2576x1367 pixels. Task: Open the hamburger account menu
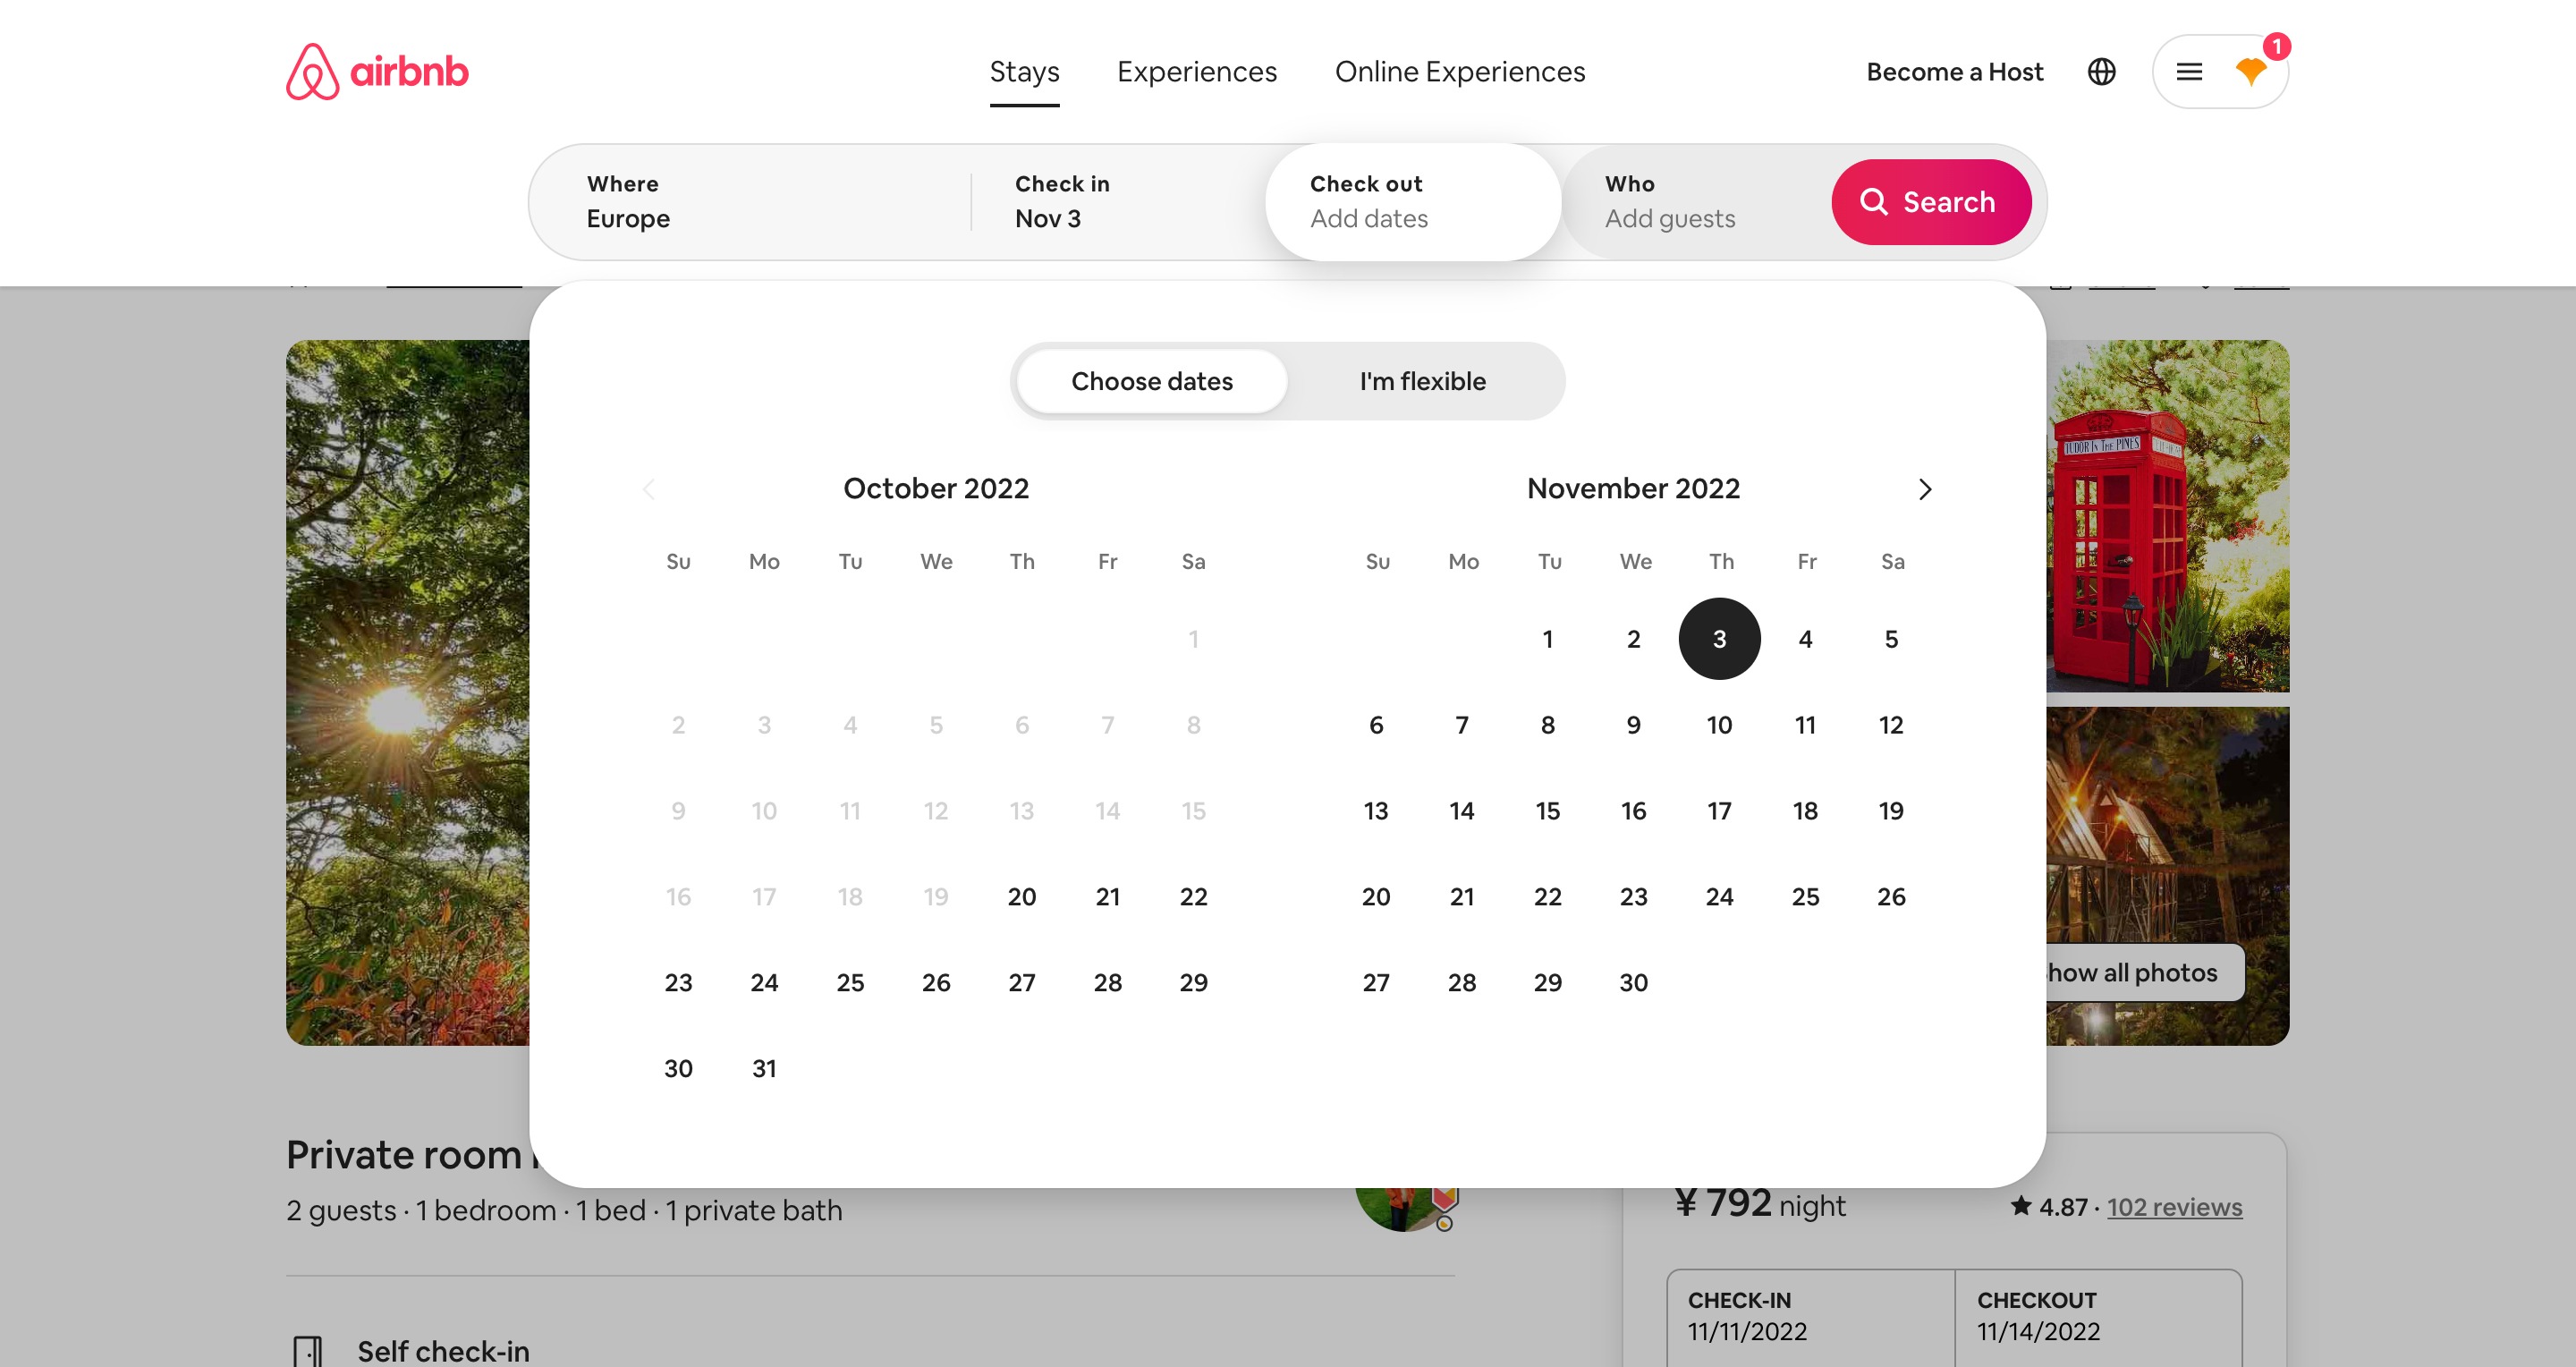pos(2189,72)
